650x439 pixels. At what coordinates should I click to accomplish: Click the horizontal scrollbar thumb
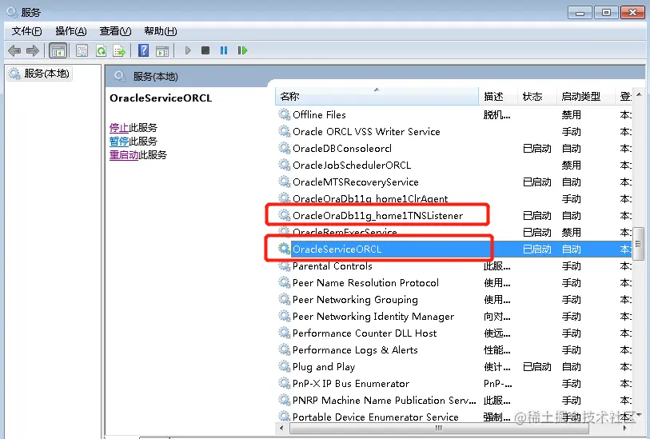(439, 428)
